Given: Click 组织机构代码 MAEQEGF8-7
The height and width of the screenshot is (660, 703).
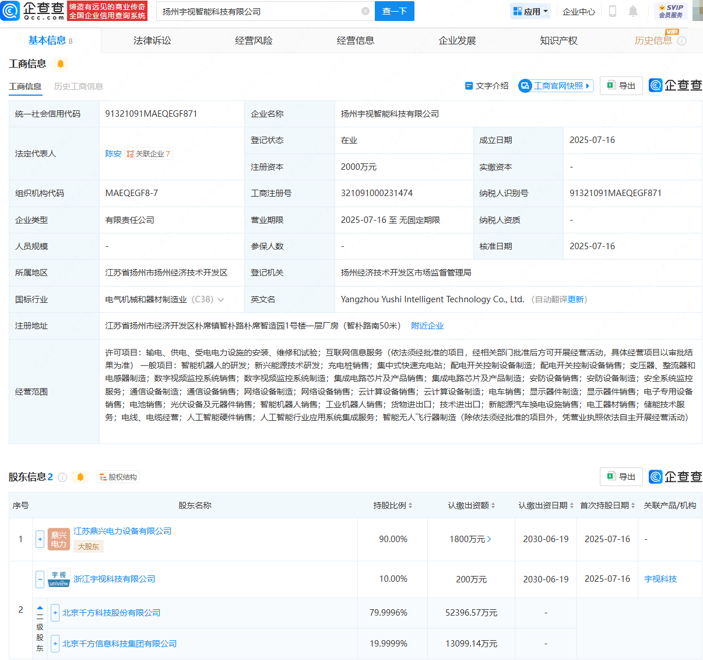Looking at the screenshot, I should pyautogui.click(x=131, y=193).
